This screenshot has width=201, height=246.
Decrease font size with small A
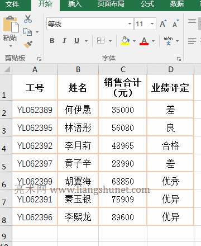point(176,23)
